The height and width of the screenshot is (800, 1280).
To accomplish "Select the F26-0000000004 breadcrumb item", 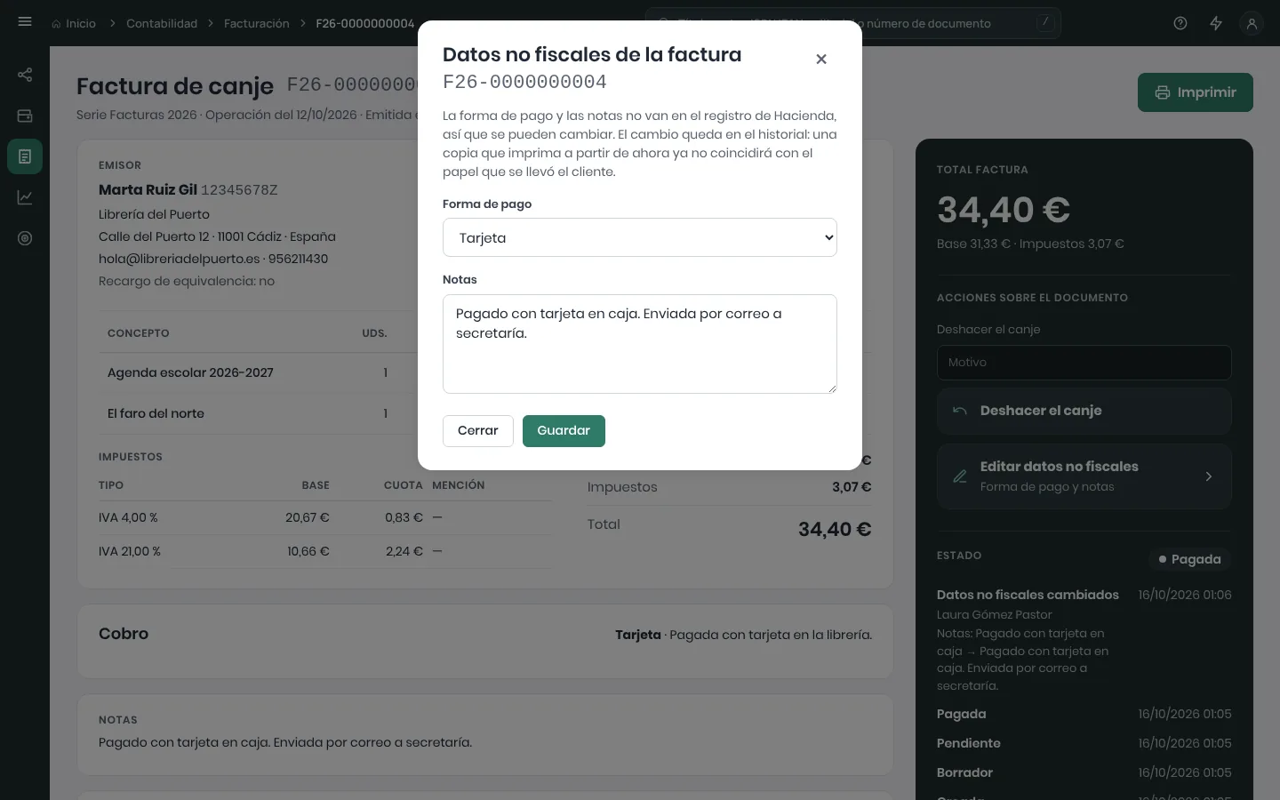I will (365, 24).
